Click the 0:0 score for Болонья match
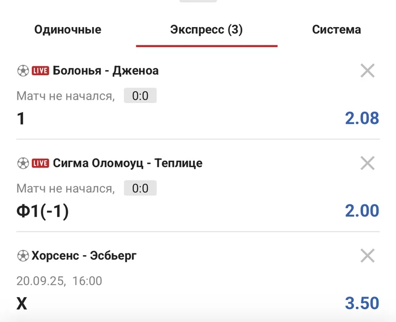396x322 pixels. (x=140, y=96)
